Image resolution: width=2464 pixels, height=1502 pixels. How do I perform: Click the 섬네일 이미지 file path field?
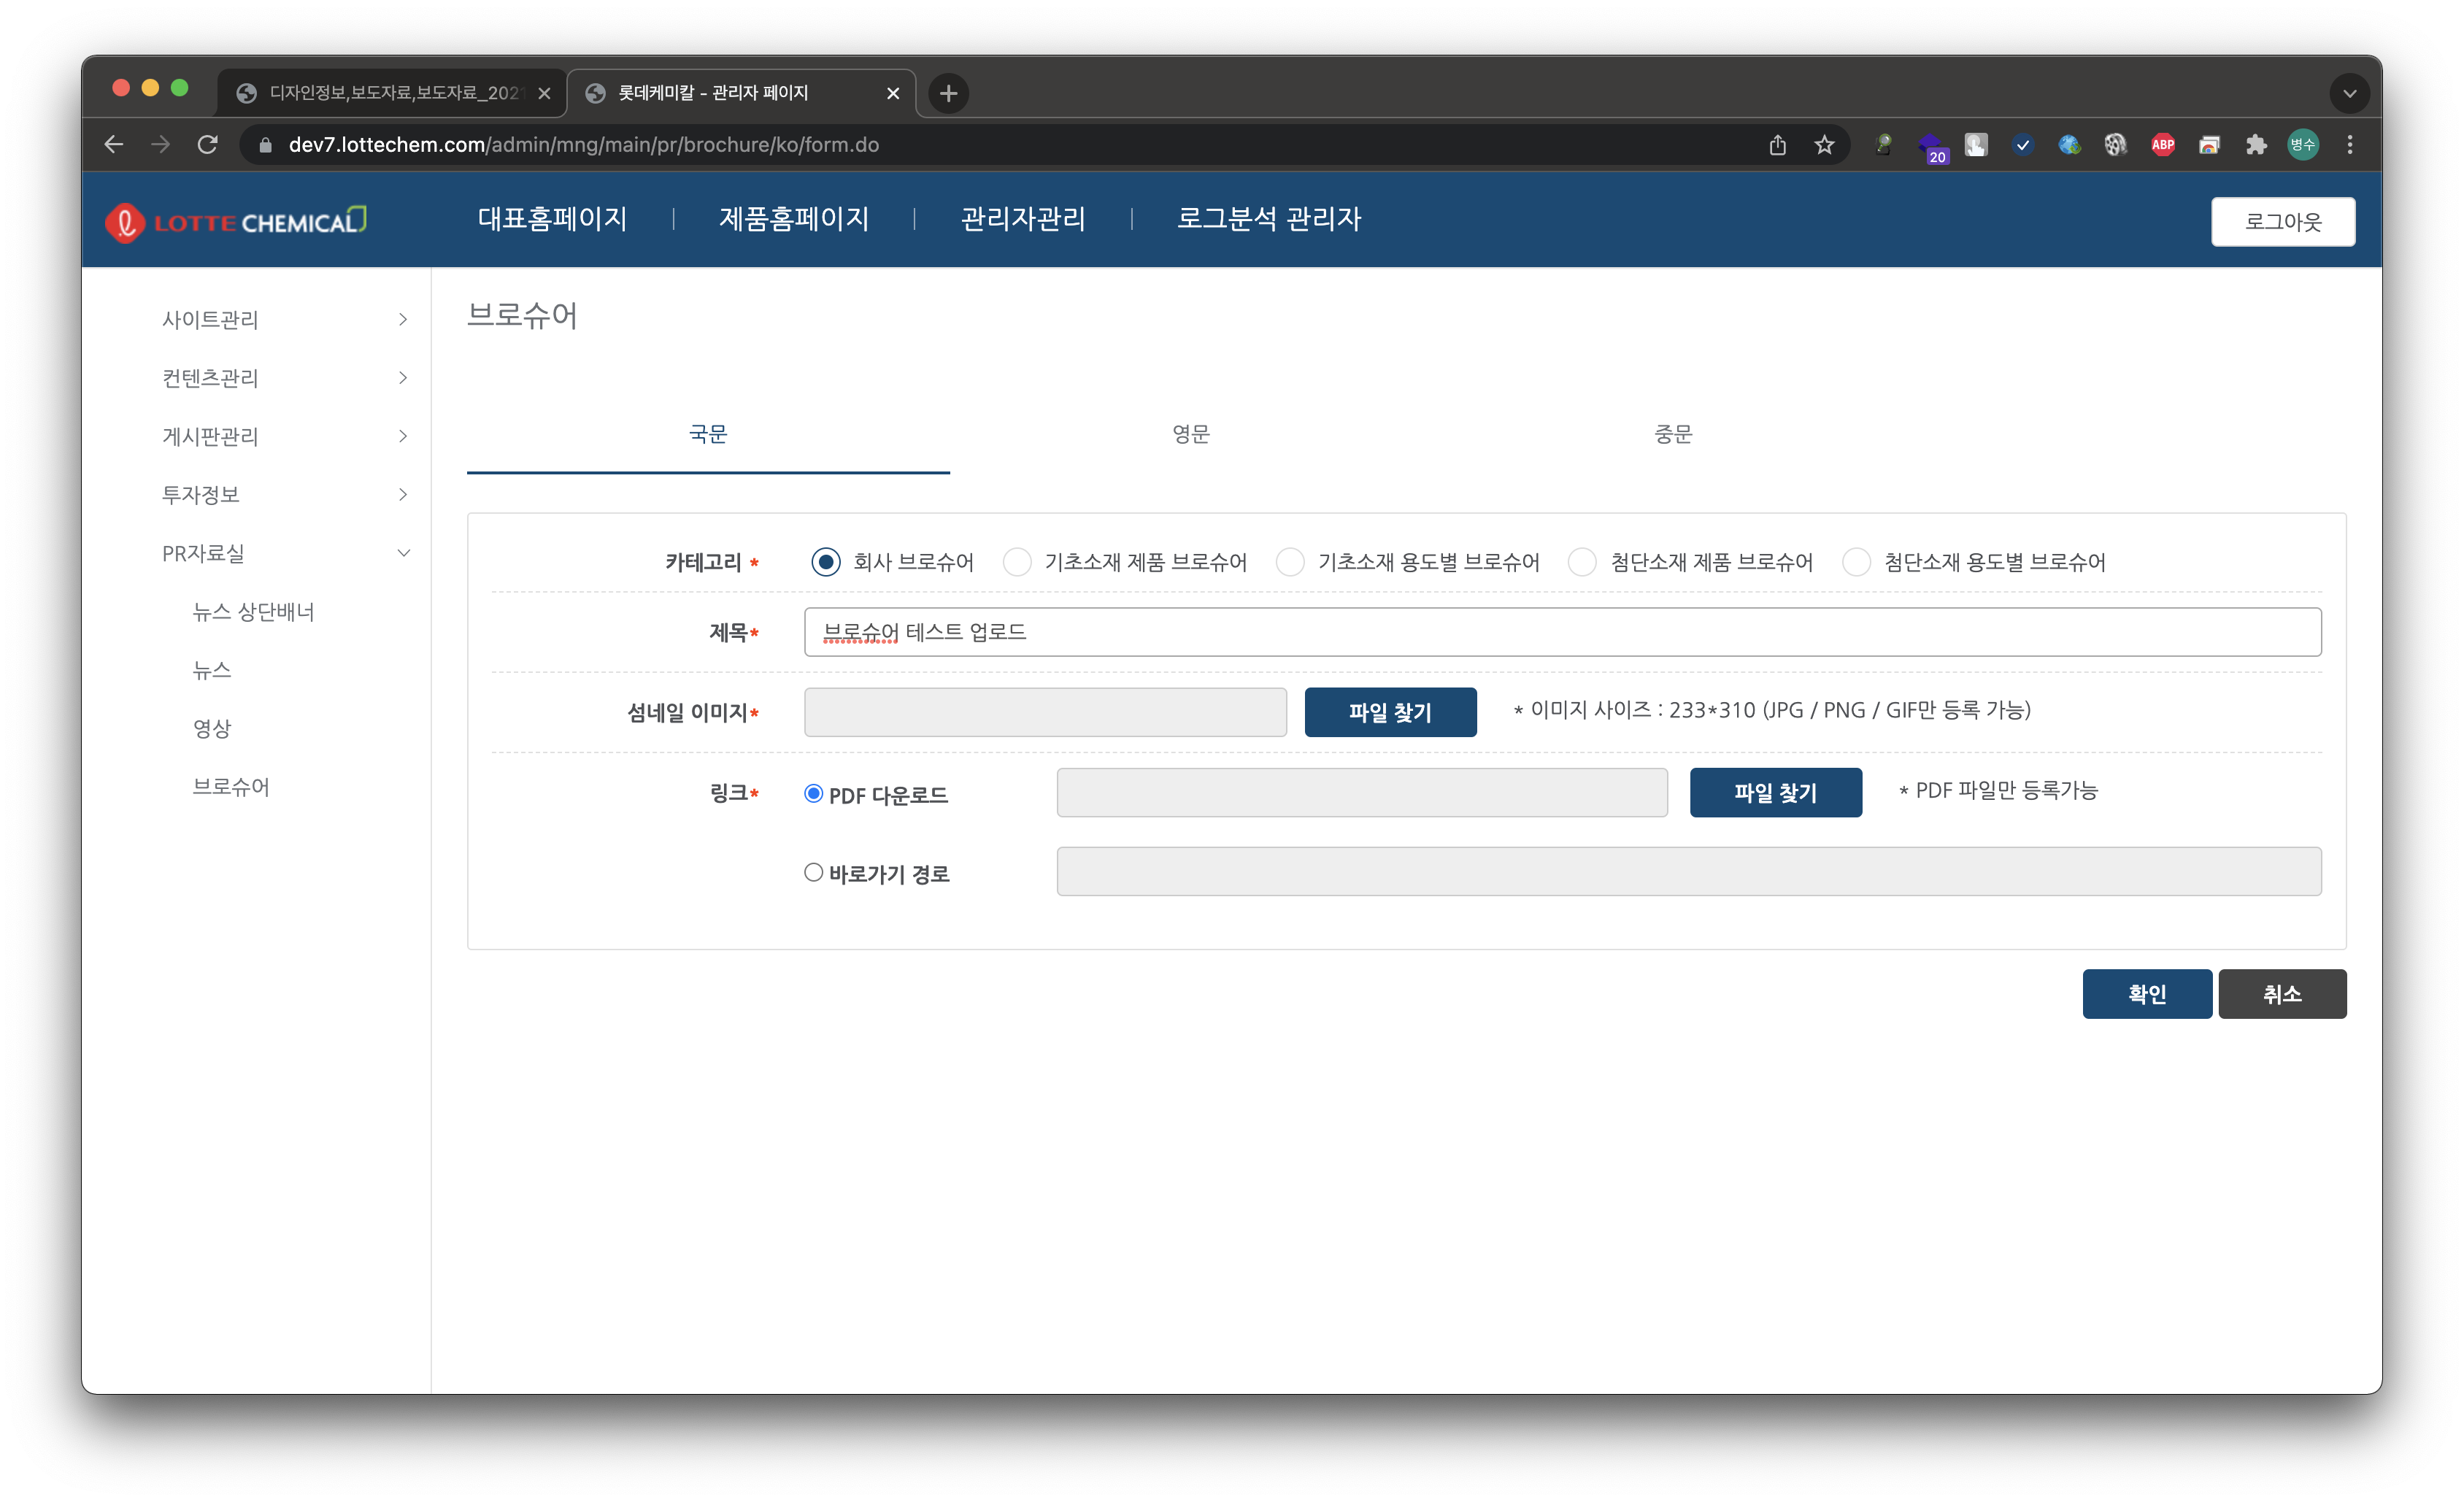pos(1045,712)
